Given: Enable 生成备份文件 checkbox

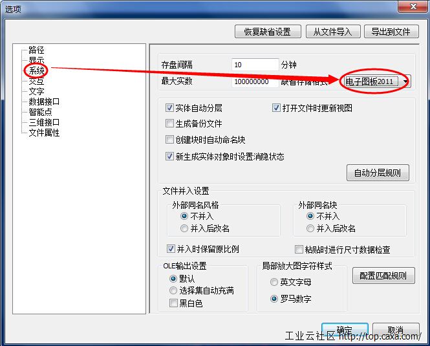Looking at the screenshot, I should pos(169,124).
